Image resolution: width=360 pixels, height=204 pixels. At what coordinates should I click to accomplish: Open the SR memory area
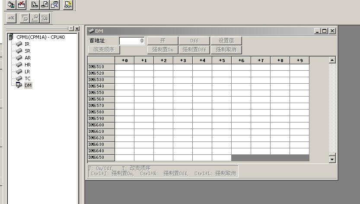[x=27, y=51]
